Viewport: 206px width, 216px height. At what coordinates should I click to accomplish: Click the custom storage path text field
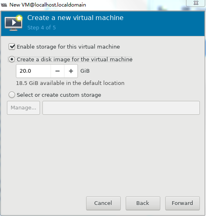click(121, 108)
